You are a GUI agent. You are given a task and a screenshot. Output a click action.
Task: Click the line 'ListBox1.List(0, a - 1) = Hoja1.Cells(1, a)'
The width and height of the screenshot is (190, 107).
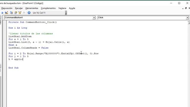[39, 42]
